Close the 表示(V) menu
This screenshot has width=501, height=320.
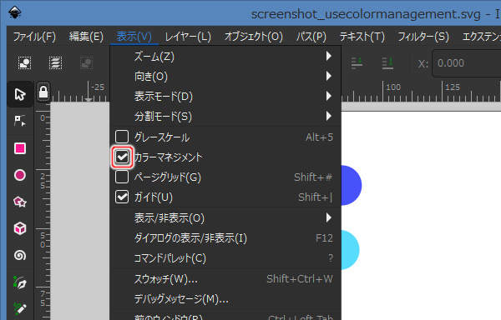[134, 37]
